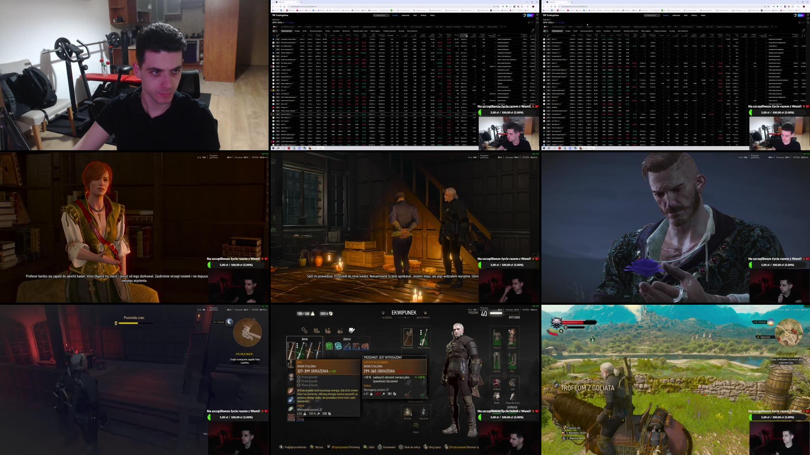
Task: Click coin count 30816 in inventory header
Action: point(326,314)
